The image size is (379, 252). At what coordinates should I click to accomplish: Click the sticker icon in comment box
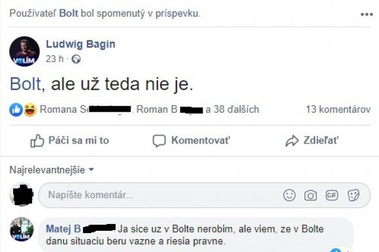pos(353,195)
